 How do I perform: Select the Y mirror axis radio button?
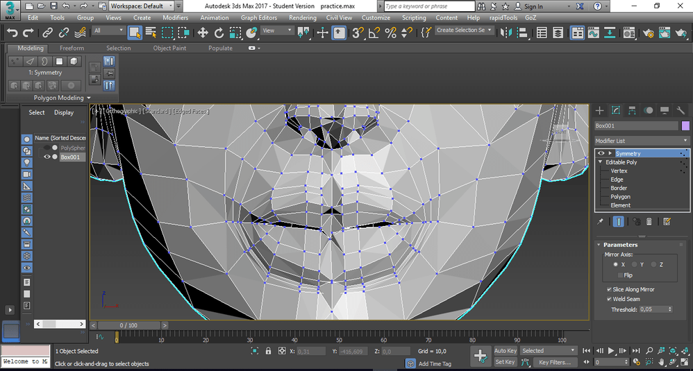[x=634, y=265]
